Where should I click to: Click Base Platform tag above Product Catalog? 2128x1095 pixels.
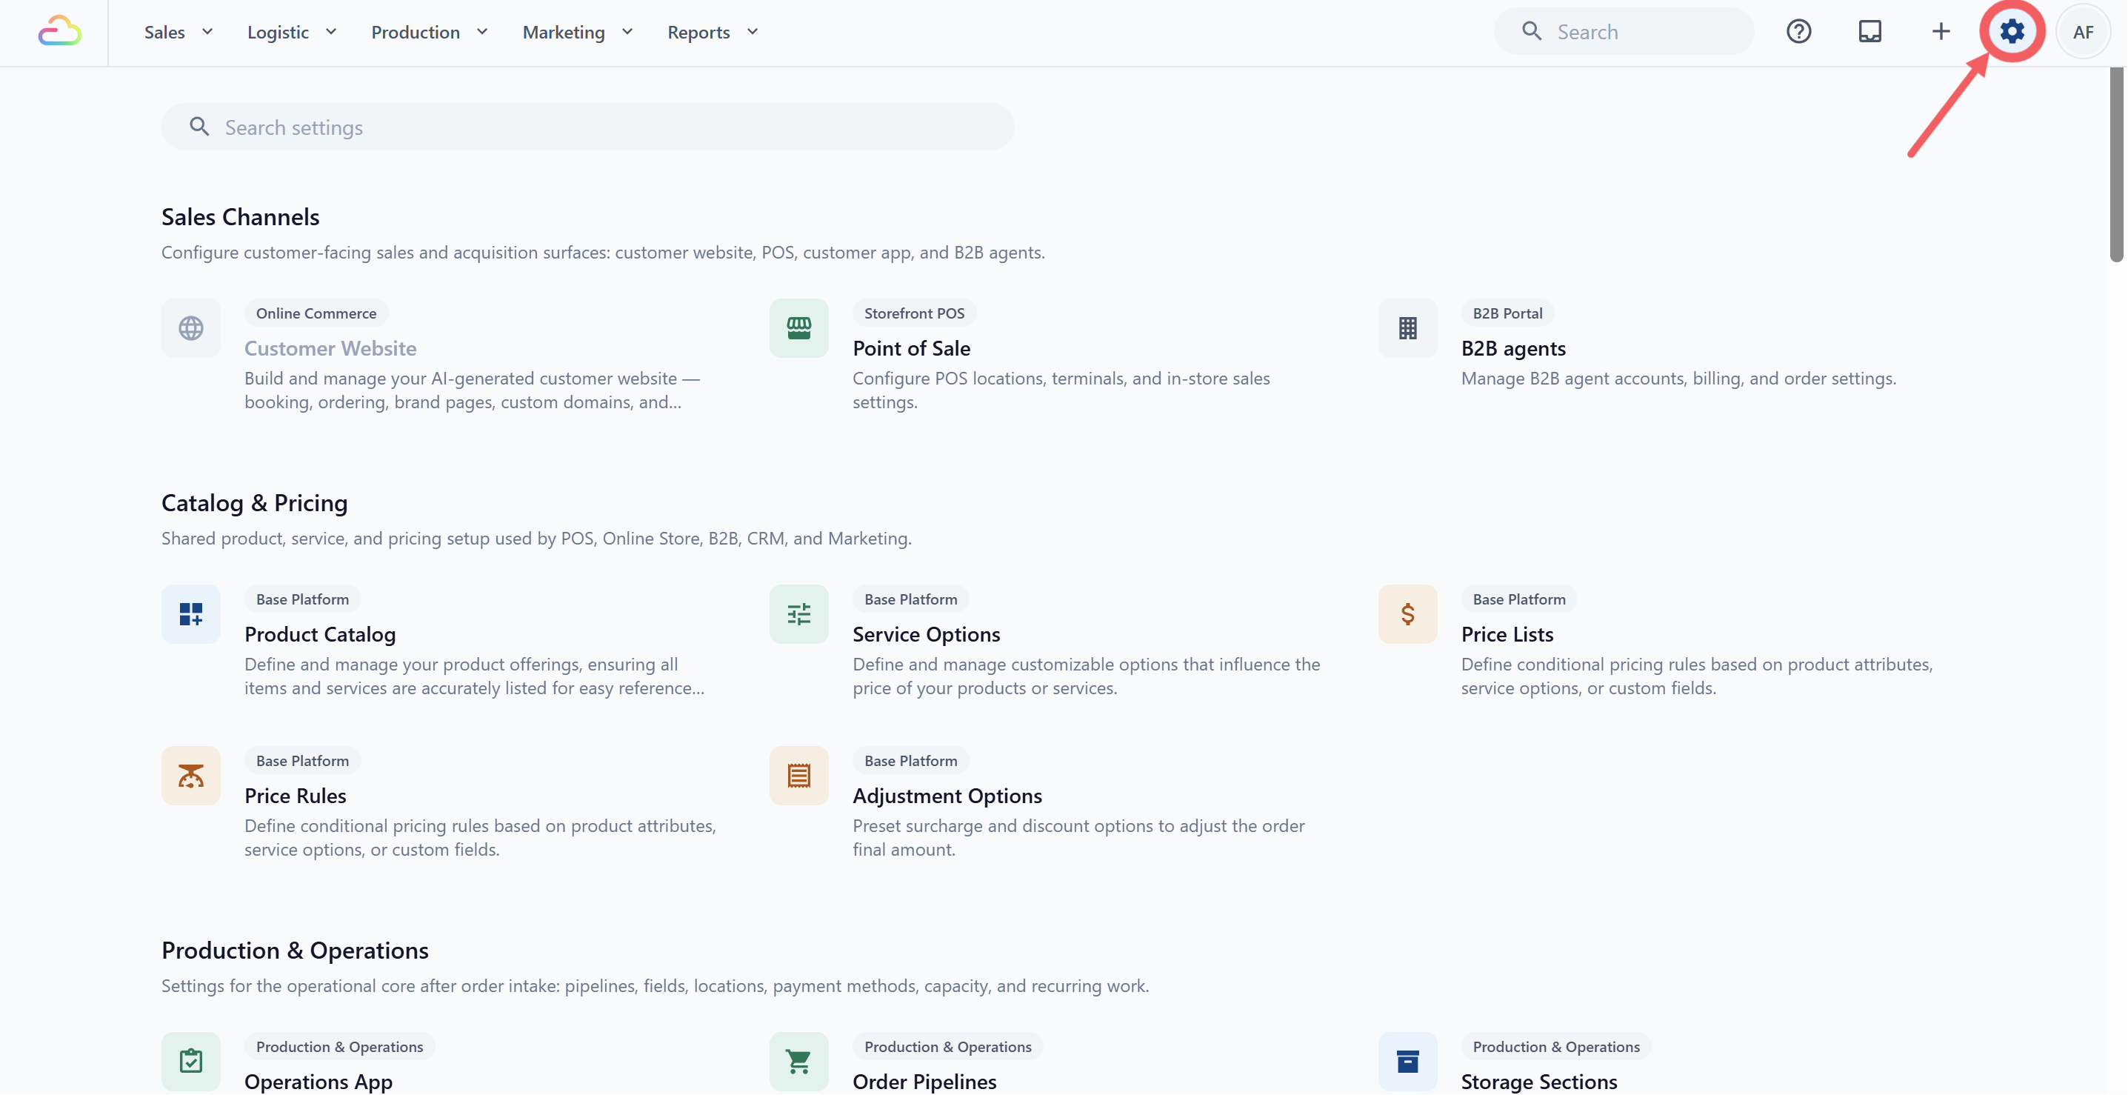302,599
